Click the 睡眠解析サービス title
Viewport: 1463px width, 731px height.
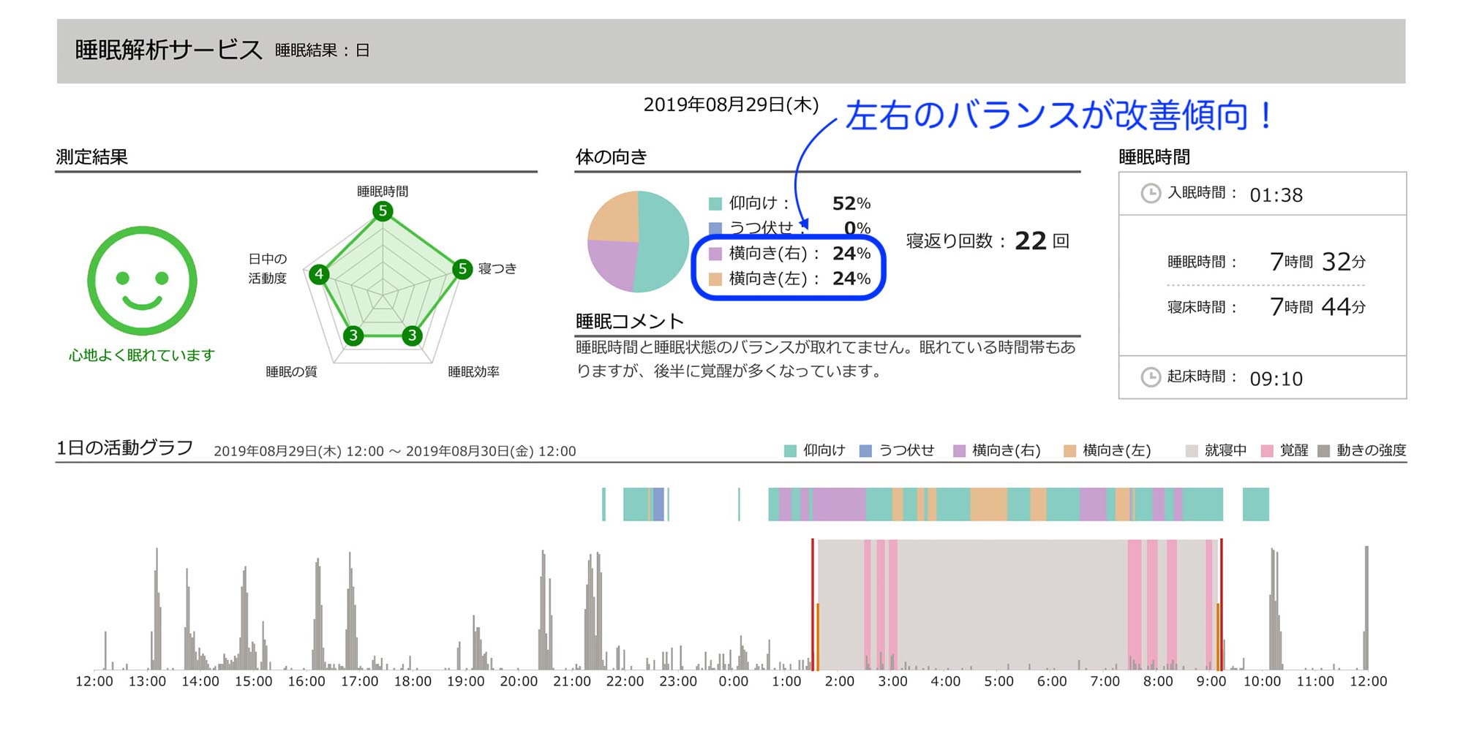point(168,50)
